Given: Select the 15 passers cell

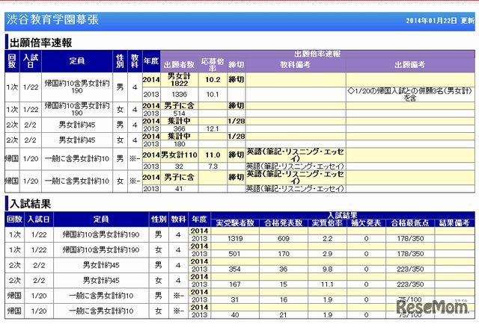Looking at the screenshot, I should [284, 284].
